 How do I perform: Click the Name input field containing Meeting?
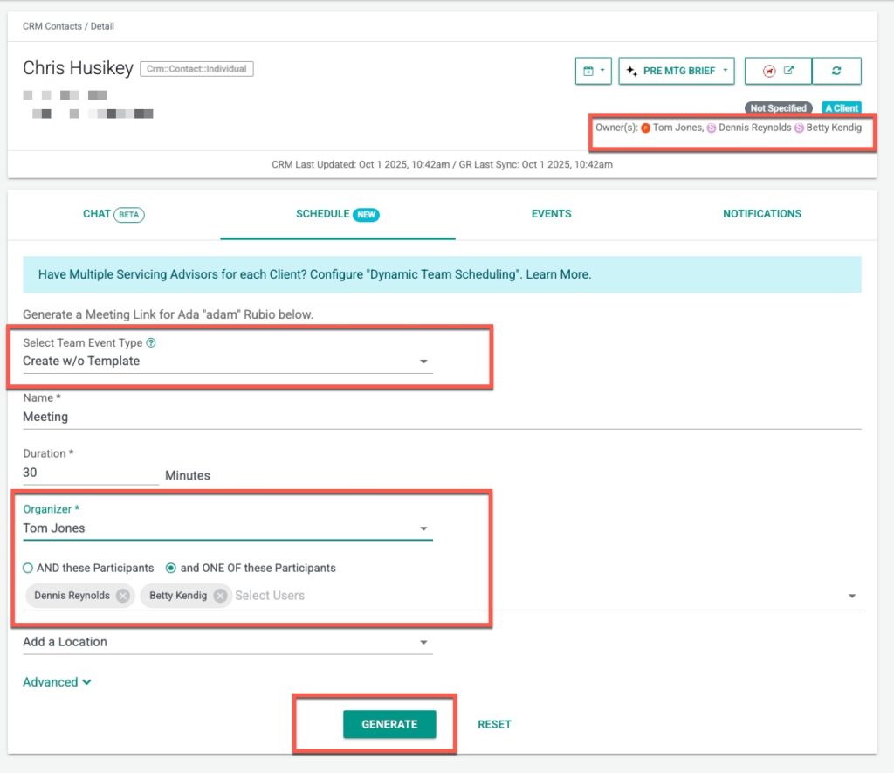[441, 418]
